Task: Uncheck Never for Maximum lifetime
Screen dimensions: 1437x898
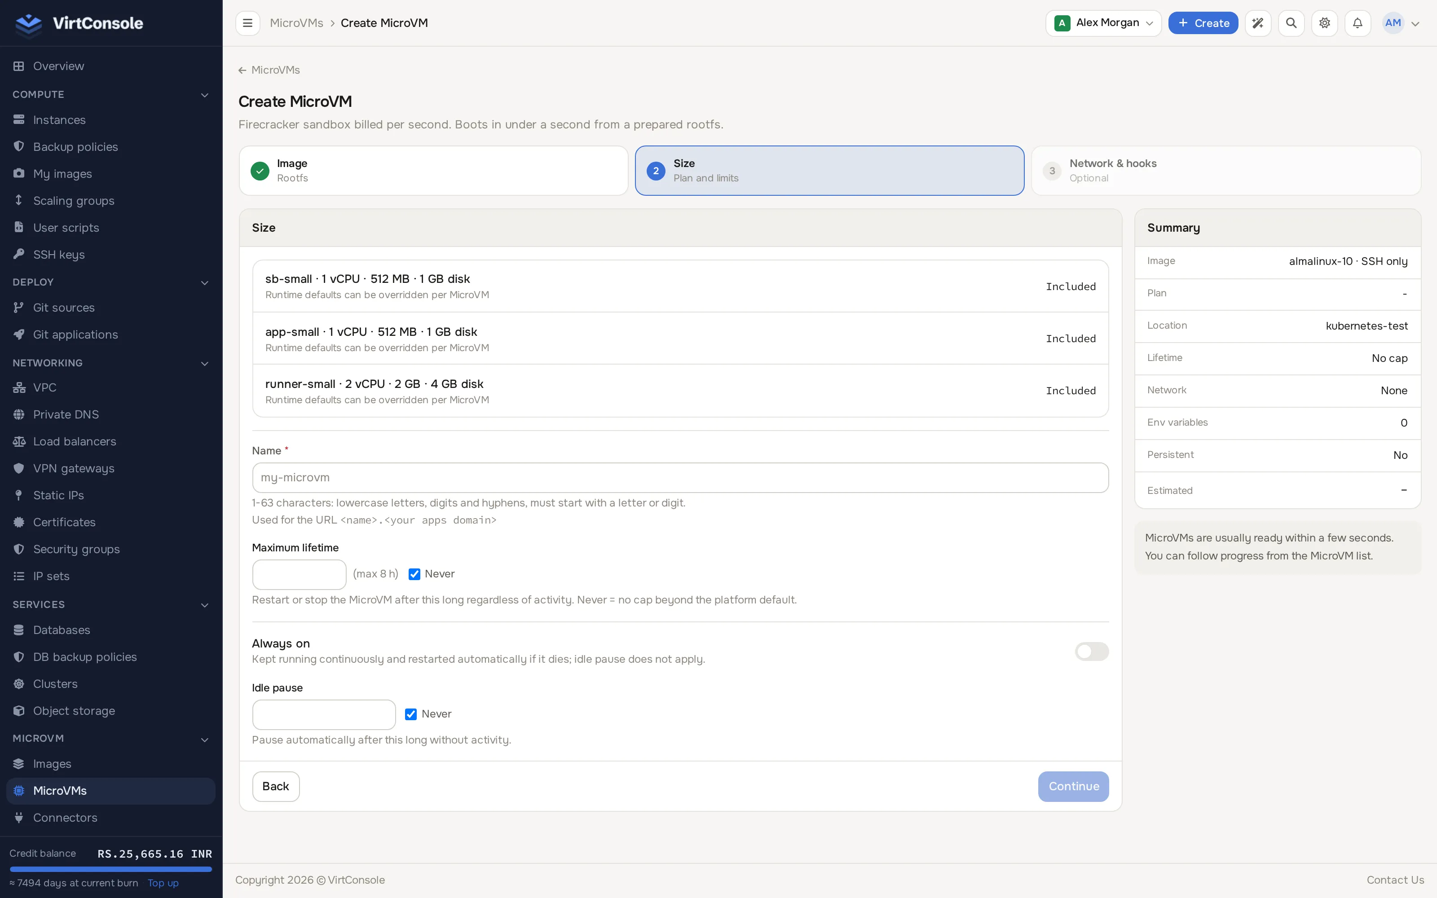Action: [414, 574]
